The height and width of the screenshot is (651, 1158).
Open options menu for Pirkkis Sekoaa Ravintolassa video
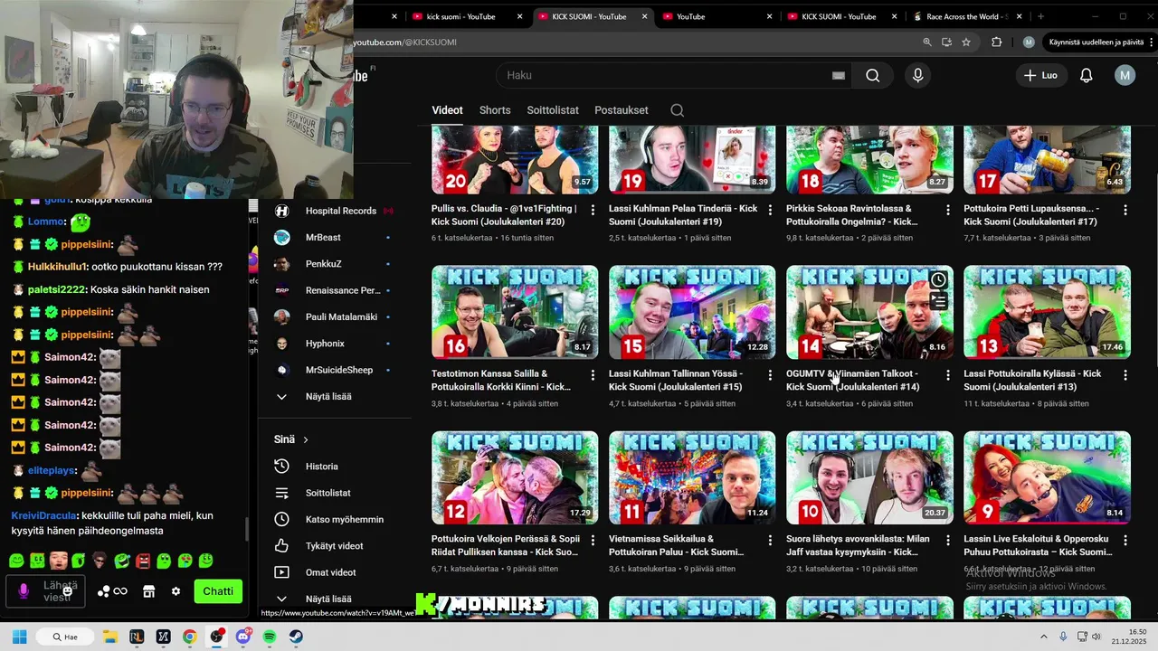948,210
